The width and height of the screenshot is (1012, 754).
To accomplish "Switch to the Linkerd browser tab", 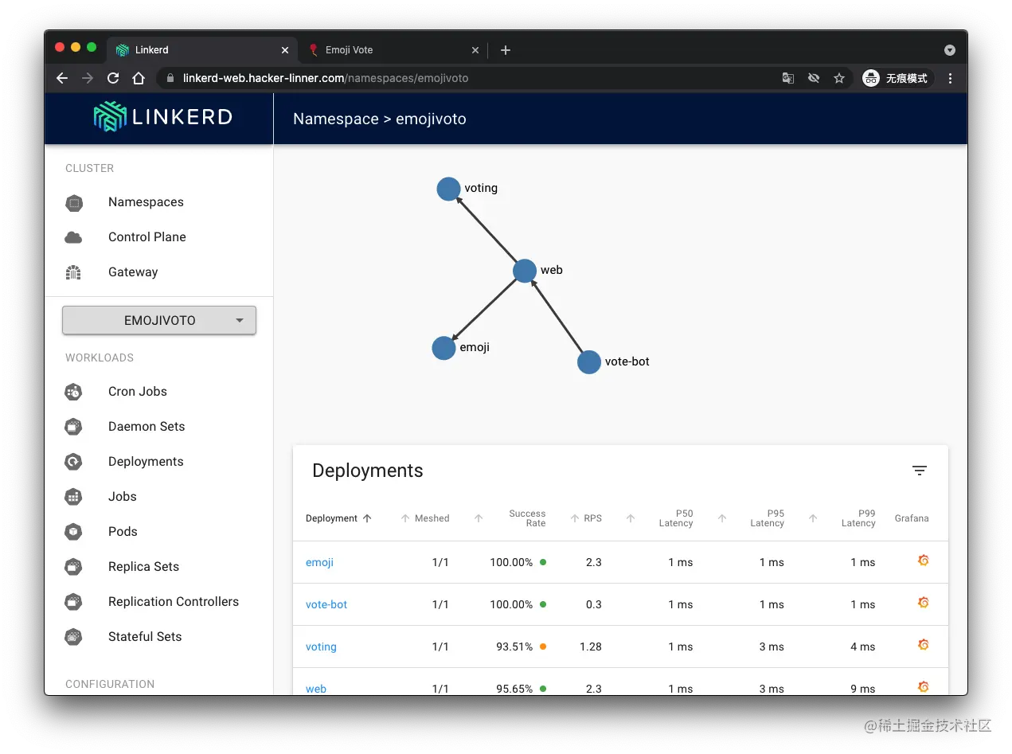I will pyautogui.click(x=203, y=50).
